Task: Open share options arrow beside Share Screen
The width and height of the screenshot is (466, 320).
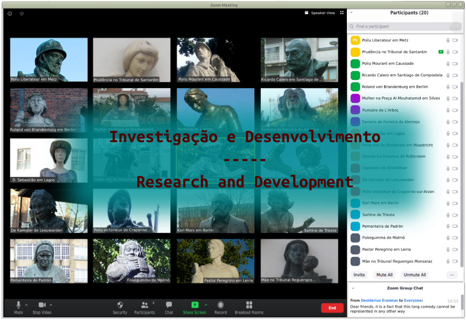Action: click(206, 305)
